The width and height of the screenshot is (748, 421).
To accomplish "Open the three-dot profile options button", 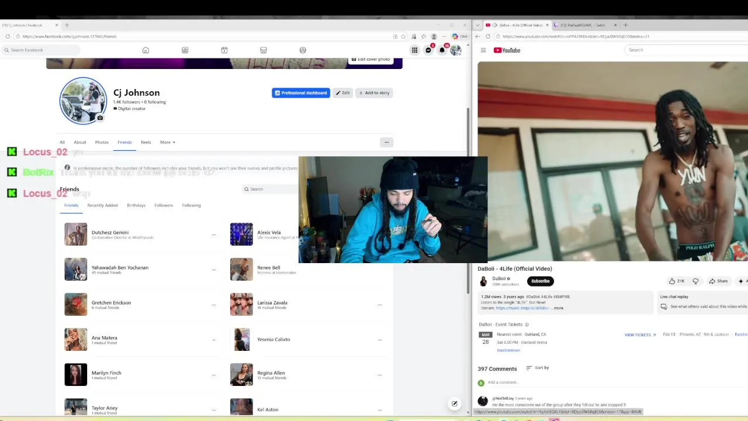I will coord(386,142).
